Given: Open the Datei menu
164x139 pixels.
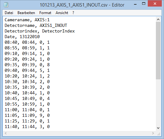Looking at the screenshot, I should [x=9, y=13].
